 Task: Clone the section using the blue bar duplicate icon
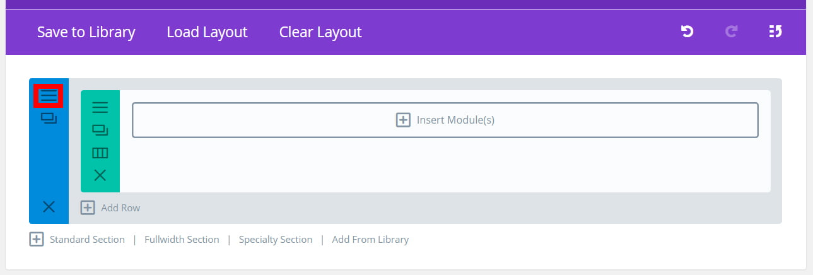(x=49, y=118)
